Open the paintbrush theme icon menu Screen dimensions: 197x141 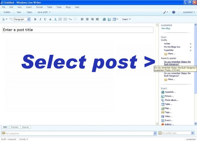coord(165,12)
